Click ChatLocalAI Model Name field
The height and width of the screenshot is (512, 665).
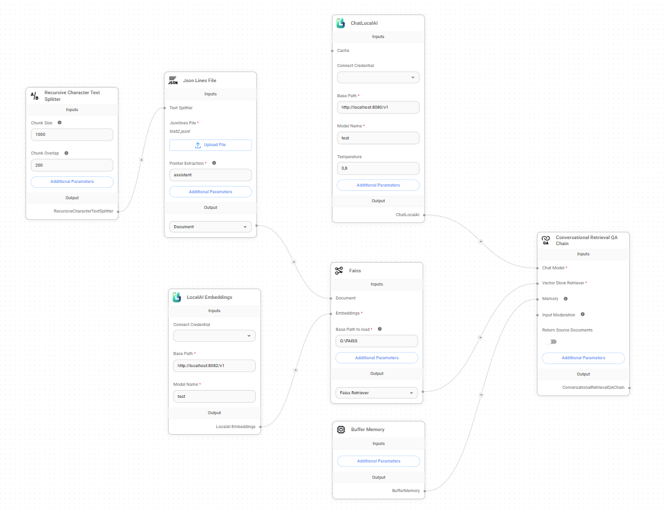378,138
